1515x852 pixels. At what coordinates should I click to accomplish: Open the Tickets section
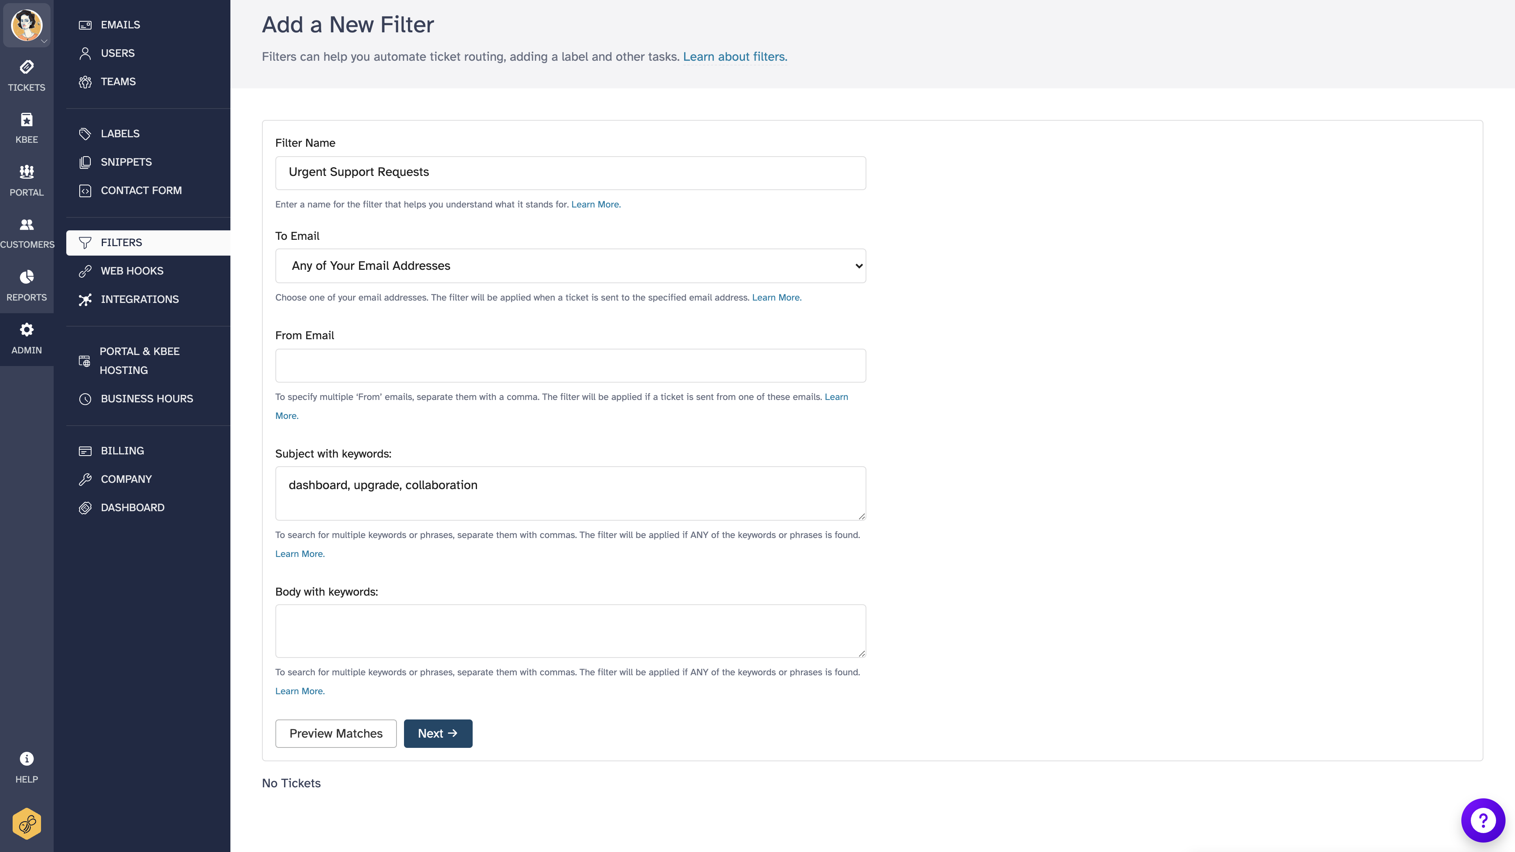(26, 75)
